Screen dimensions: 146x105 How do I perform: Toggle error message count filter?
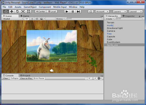tap(100, 78)
